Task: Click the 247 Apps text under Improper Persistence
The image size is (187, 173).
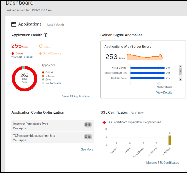Action: coord(20,128)
